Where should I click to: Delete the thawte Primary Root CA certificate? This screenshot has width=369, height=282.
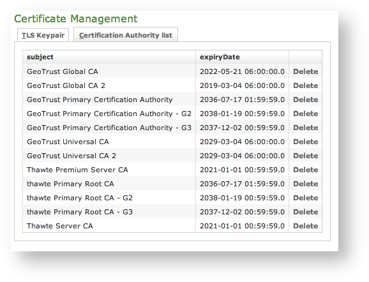click(305, 184)
